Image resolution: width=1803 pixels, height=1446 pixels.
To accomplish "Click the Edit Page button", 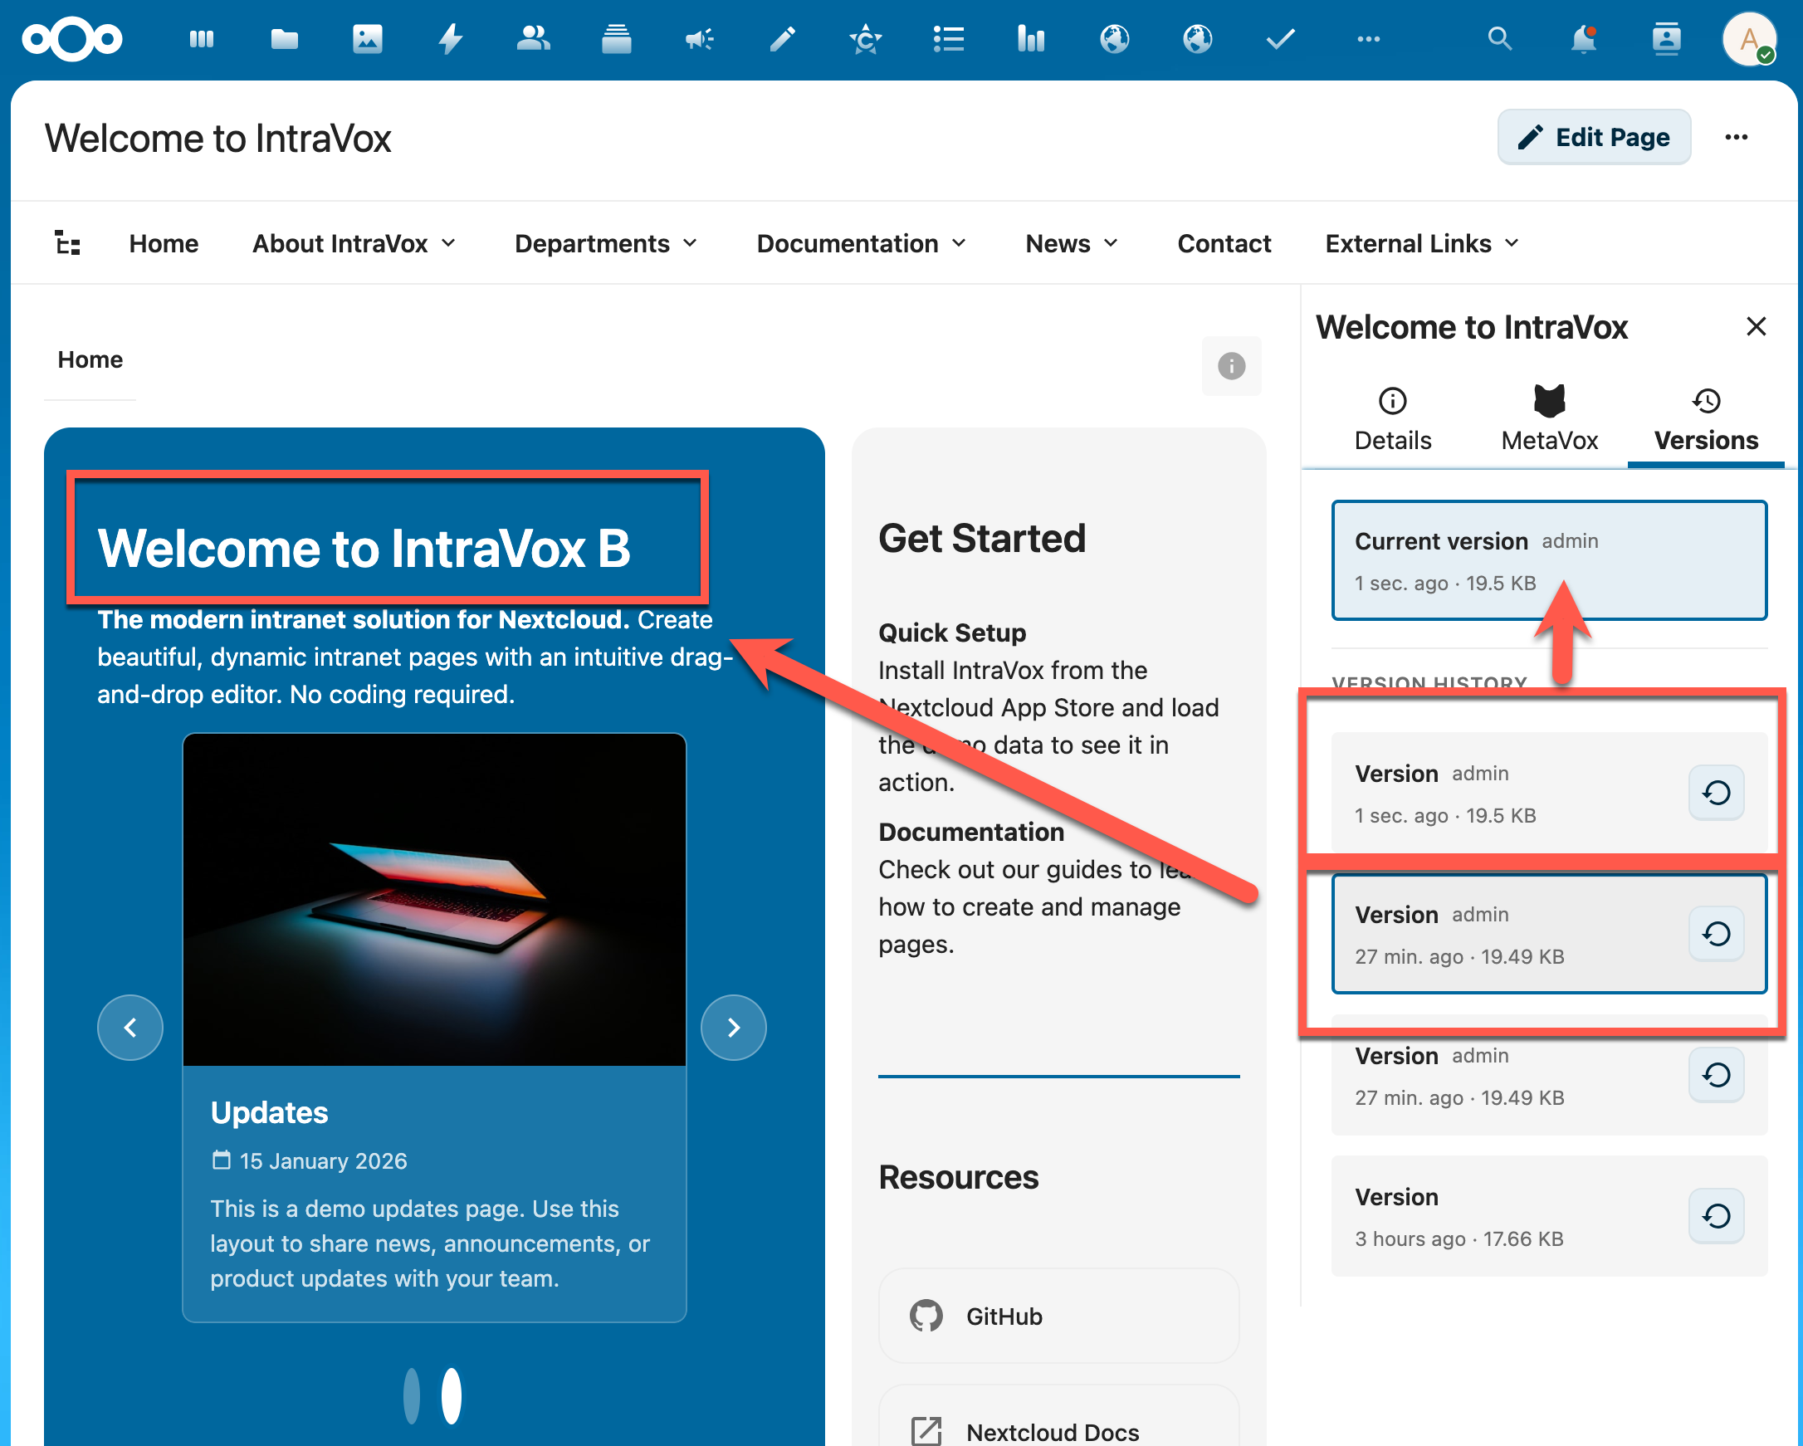I will click(1594, 137).
